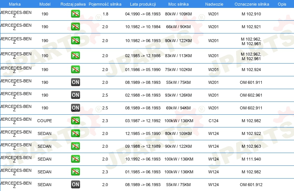This screenshot has height=191, width=294.
Task: Click production dates 08.1989 -> 06.1993
Action: click(x=143, y=185)
